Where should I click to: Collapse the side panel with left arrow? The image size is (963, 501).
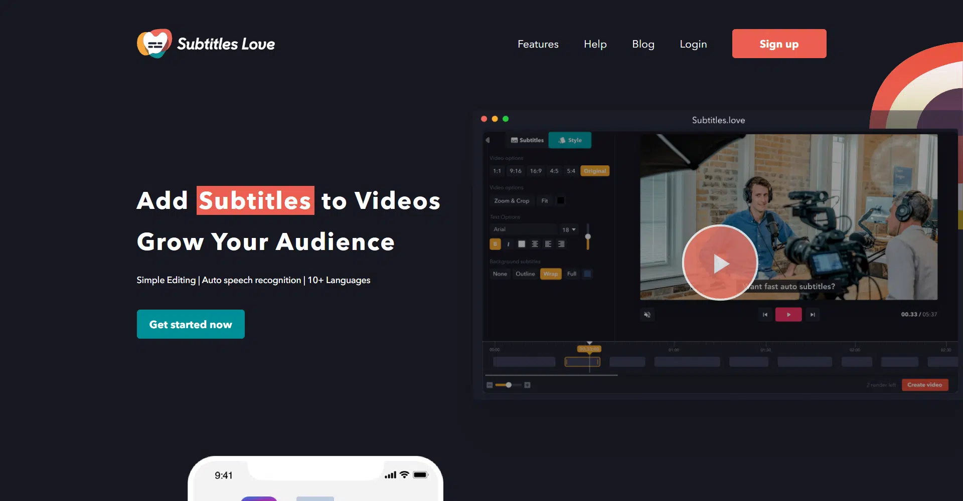(488, 140)
